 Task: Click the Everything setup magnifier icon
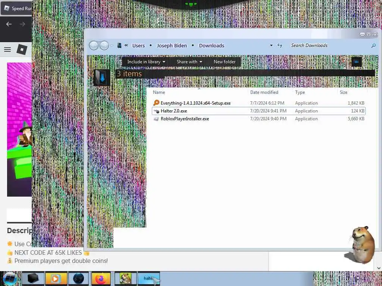tap(156, 103)
